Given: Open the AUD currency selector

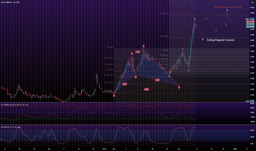Looking at the screenshot, I should tap(252, 2).
